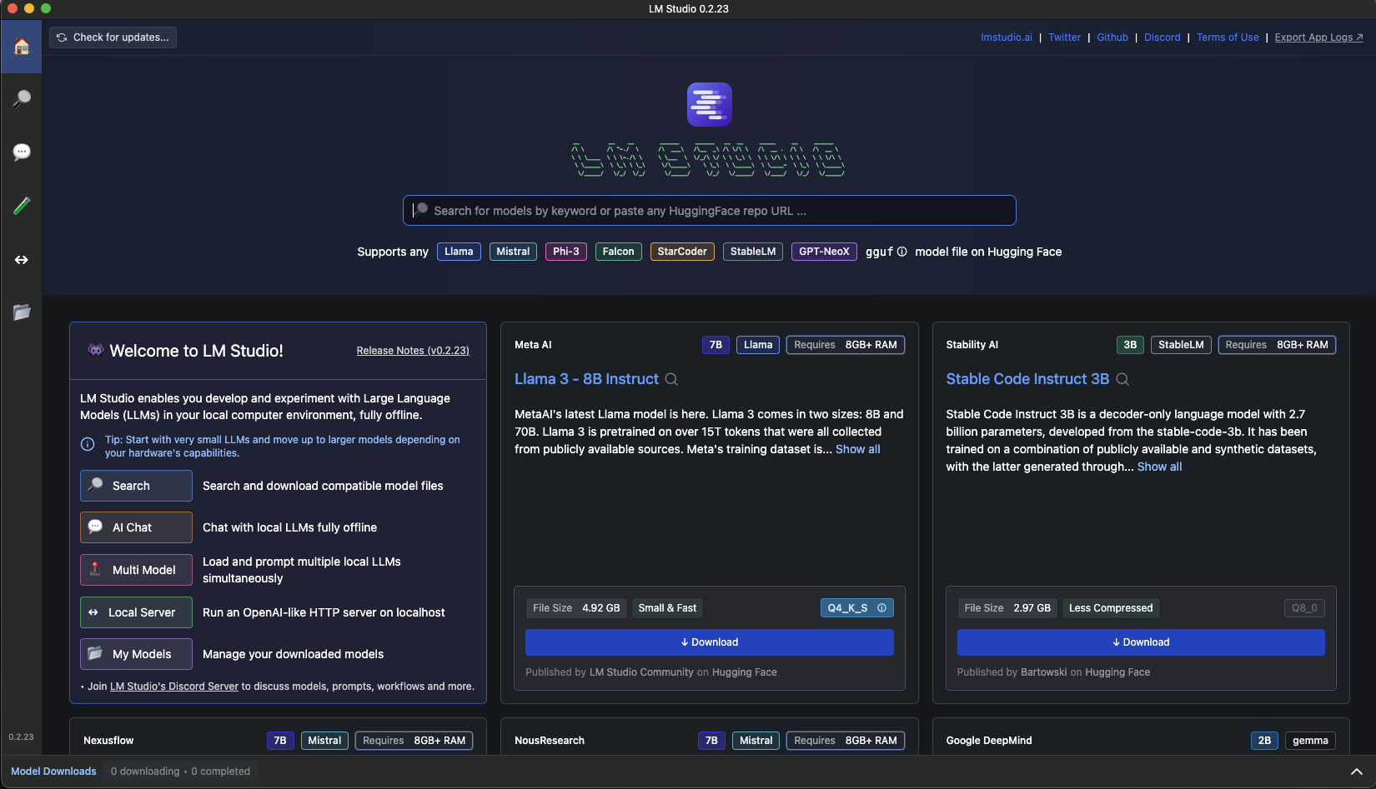Open the Playground pencil sidebar icon

point(22,206)
